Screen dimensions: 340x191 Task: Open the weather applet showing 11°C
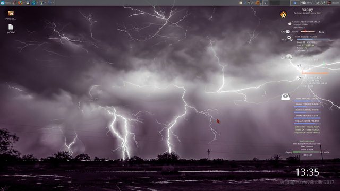click(307, 3)
